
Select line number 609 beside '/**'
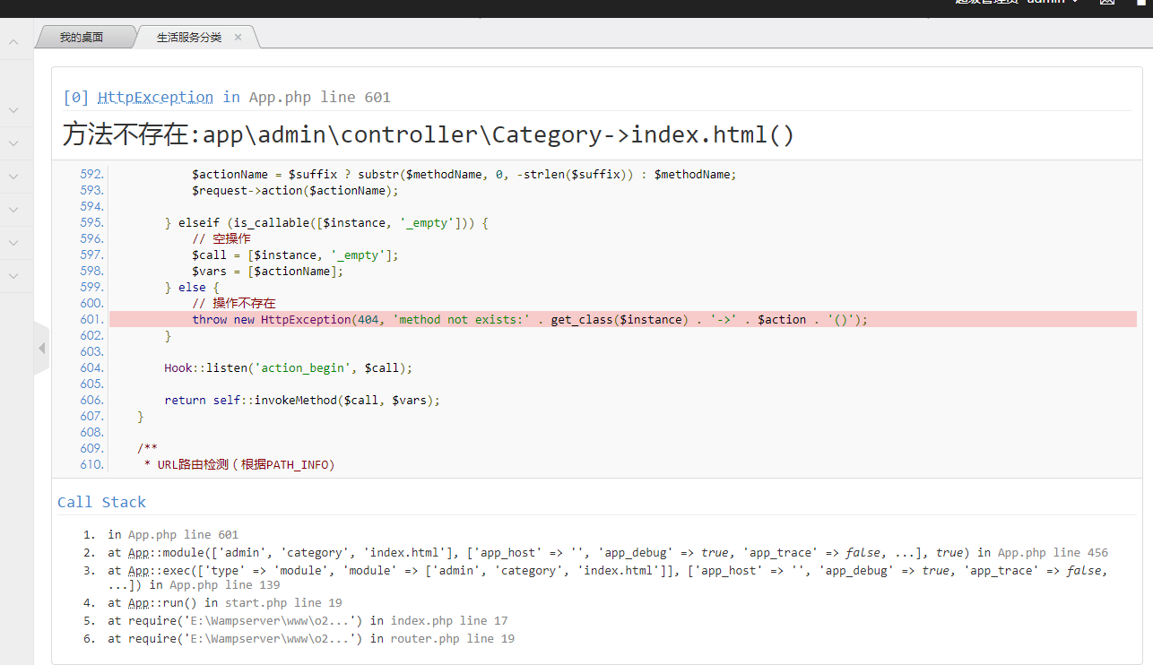click(91, 448)
